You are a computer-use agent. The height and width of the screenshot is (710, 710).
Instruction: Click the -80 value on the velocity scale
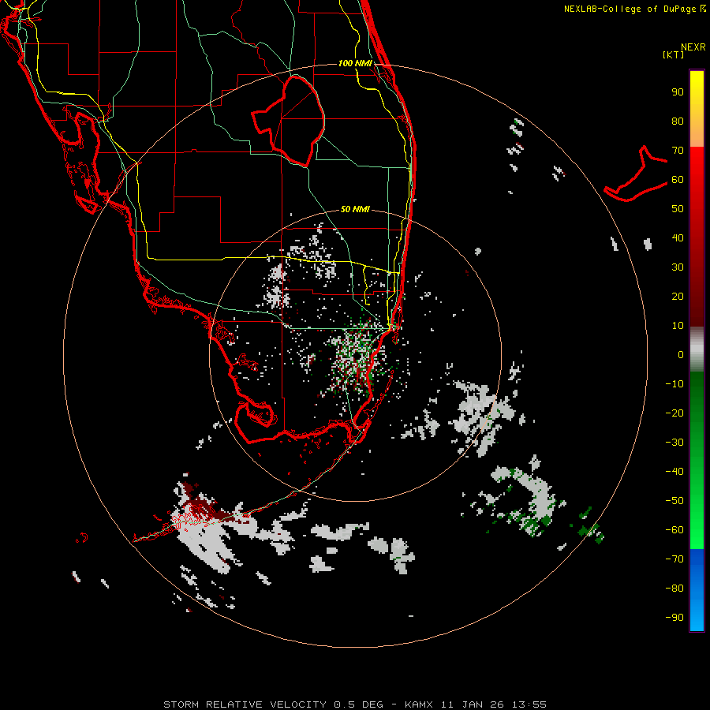click(674, 589)
